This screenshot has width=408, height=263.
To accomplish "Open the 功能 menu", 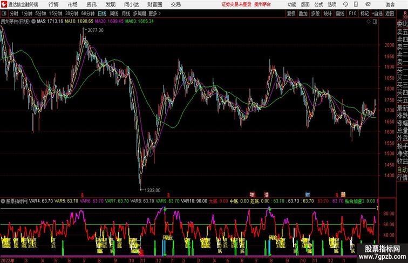I will [291, 4].
